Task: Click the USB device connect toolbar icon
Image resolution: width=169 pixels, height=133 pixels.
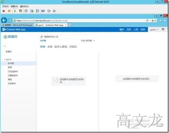Action: [x=55, y=11]
